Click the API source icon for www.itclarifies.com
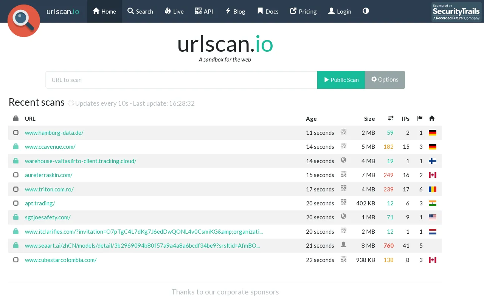Screen dimensions: 484x302 (x=343, y=230)
